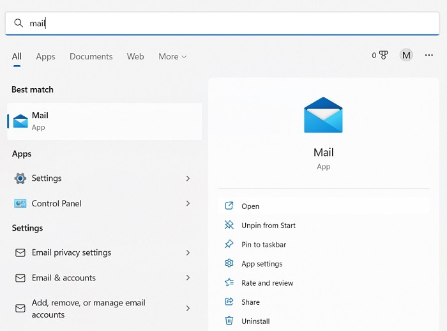Image resolution: width=447 pixels, height=331 pixels.
Task: Open the three-dot options menu
Action: click(429, 55)
